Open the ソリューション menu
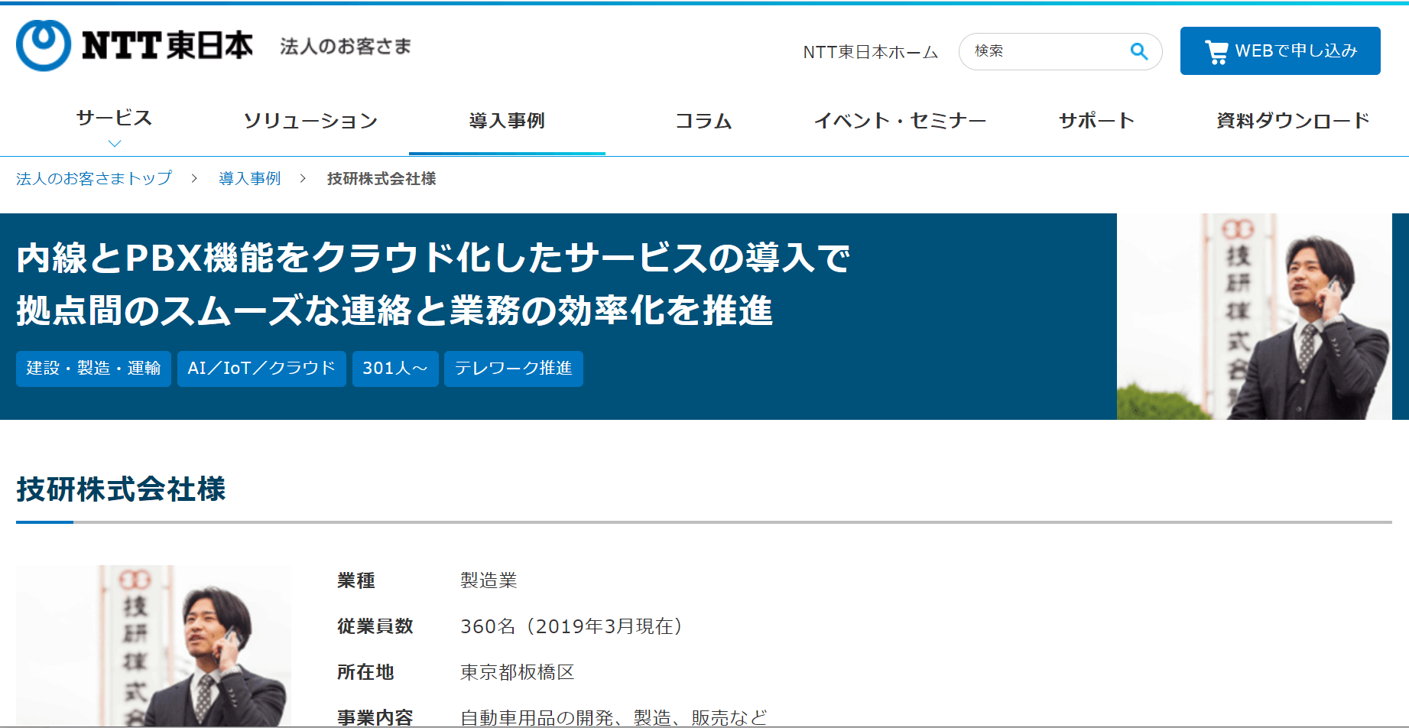 310,120
